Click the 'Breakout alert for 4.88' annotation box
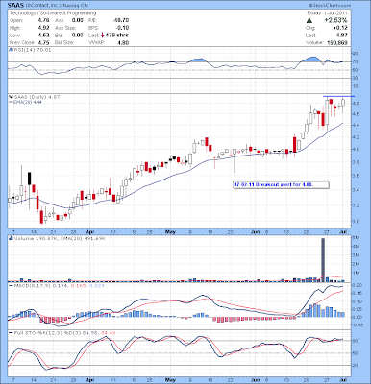Image resolution: width=371 pixels, height=384 pixels. point(282,185)
